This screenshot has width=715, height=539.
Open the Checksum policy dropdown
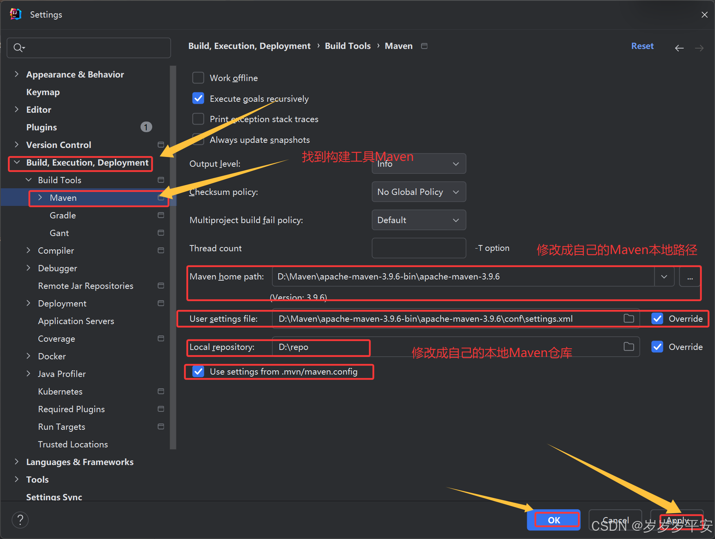click(419, 192)
